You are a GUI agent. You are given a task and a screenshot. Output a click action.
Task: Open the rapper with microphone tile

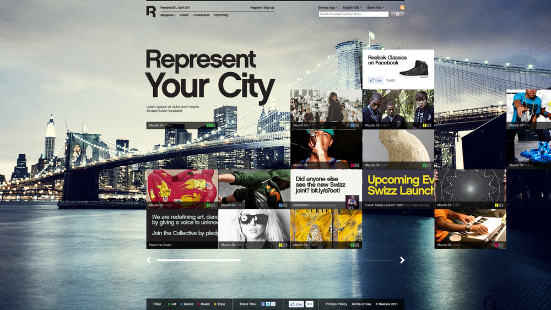(326, 149)
